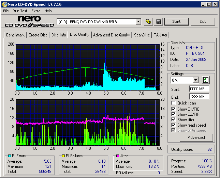Image resolution: width=220 pixels, height=178 pixels.
Task: Click the Nero app icon in title bar
Action: pos(4,4)
